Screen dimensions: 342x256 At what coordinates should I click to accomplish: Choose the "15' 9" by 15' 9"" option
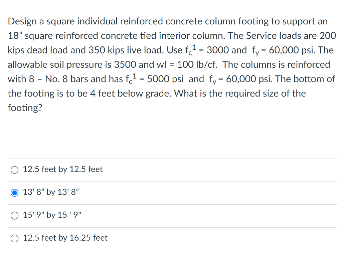pos(14,216)
